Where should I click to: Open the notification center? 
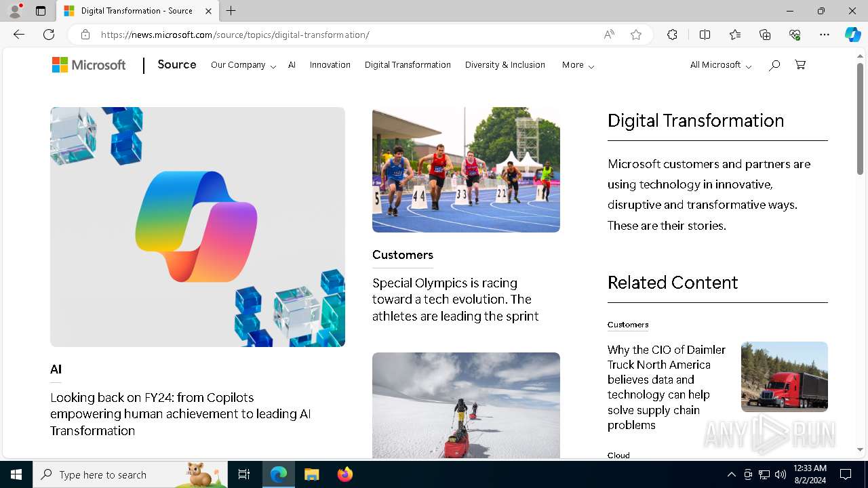click(846, 474)
